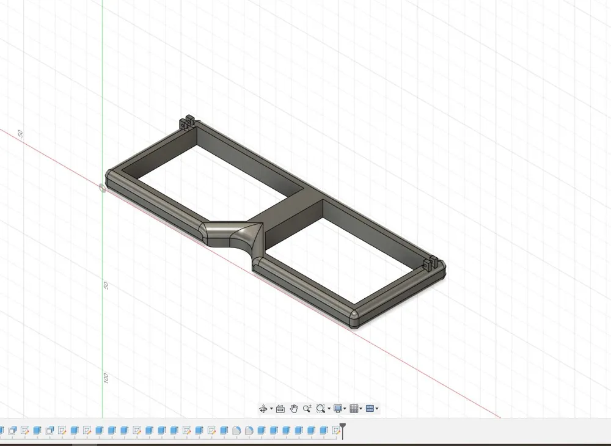The width and height of the screenshot is (611, 446).
Task: Select the origin point on the canvas
Action: point(103,189)
